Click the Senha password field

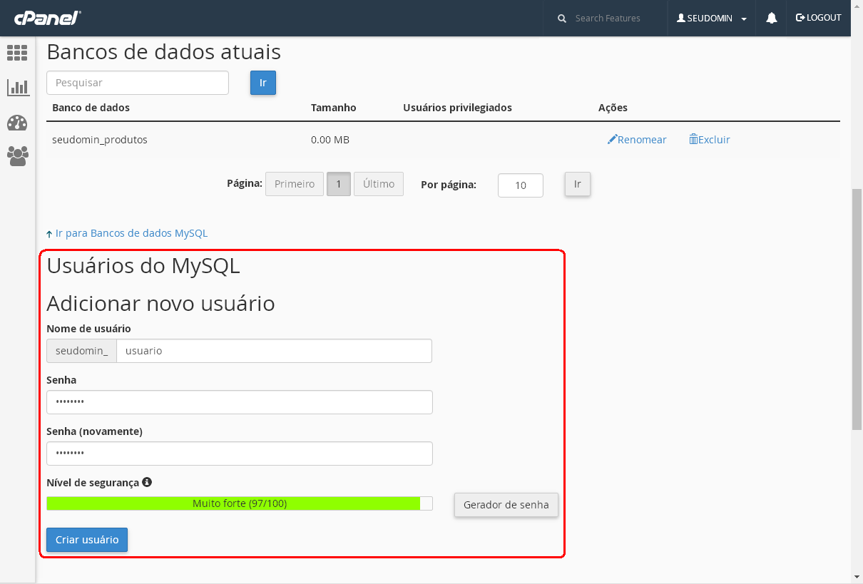tap(240, 402)
